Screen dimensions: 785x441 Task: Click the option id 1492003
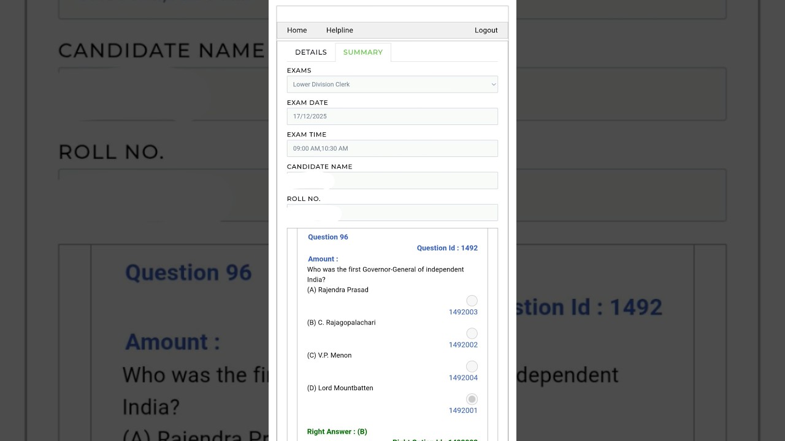463,312
